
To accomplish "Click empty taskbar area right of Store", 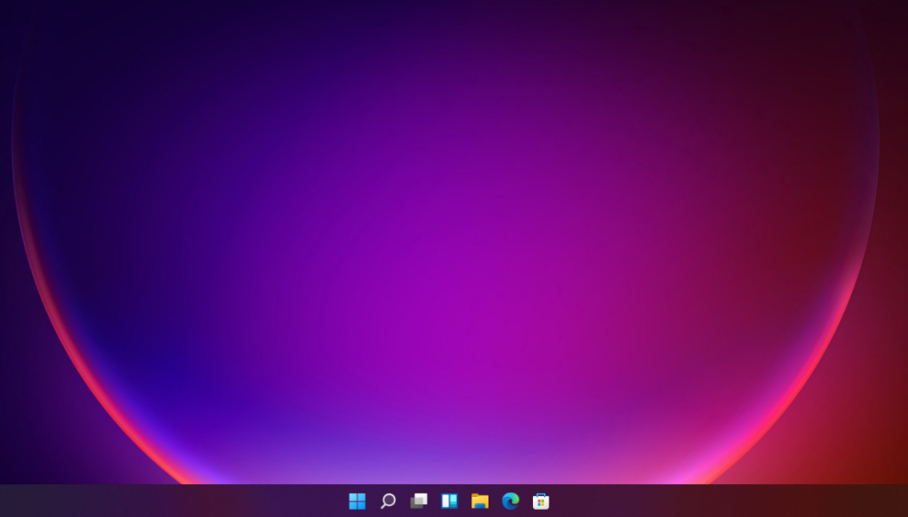I will coord(726,501).
